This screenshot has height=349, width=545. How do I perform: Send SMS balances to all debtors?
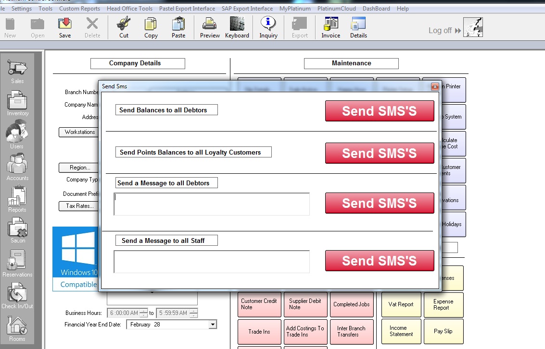(x=380, y=111)
